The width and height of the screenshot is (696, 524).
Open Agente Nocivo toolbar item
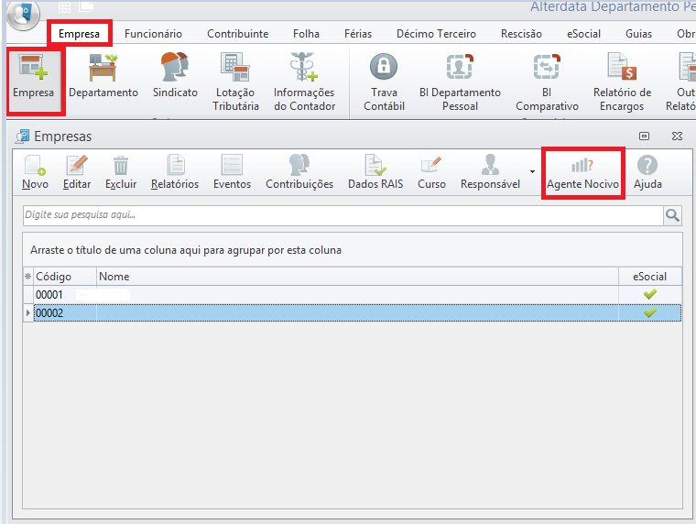582,172
